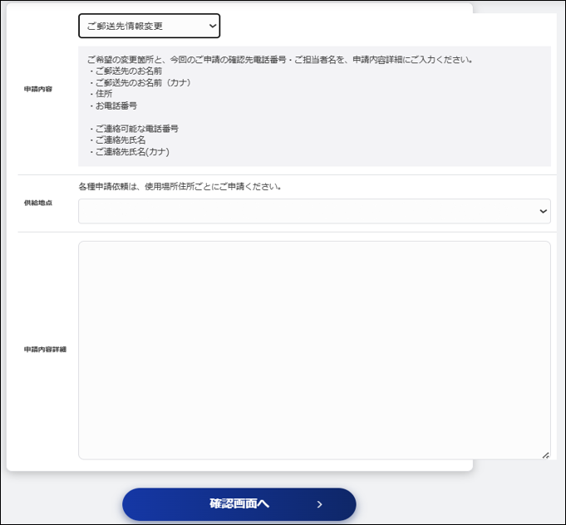Click the resize grip of the 申請内容詳細 textarea
The image size is (566, 525).
[546, 455]
